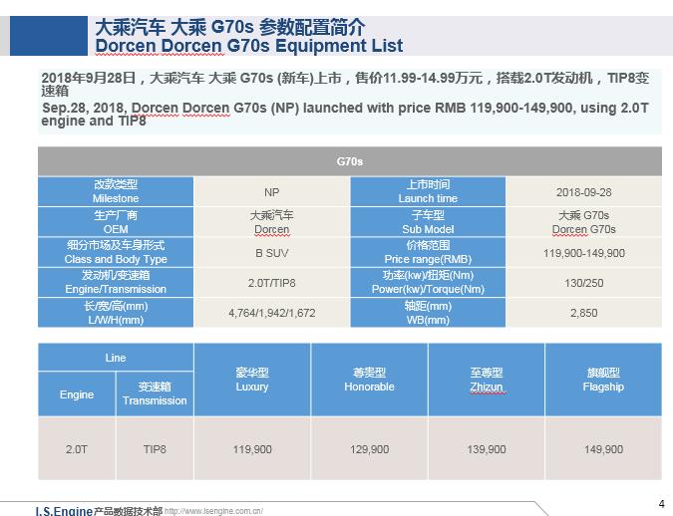673x516 pixels.
Task: Click the slide page number '4'
Action: pyautogui.click(x=661, y=504)
